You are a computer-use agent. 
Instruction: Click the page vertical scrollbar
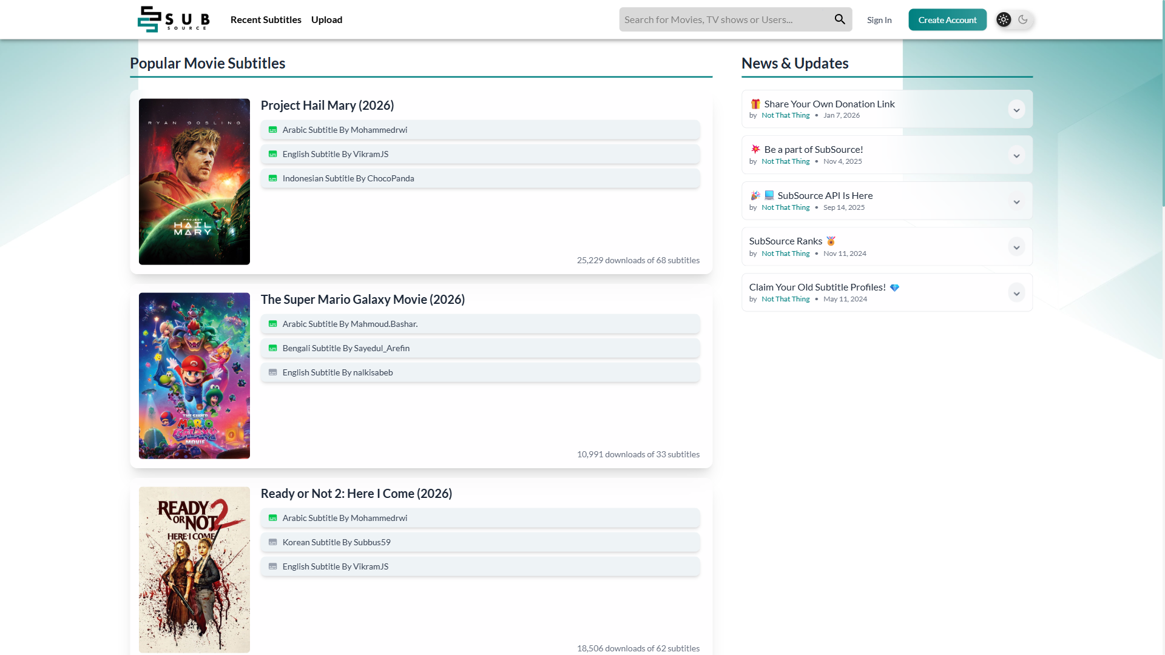1163,103
